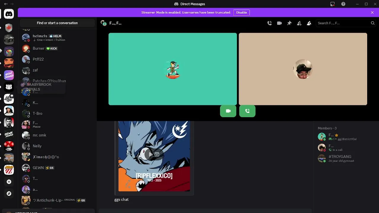379x213 pixels.
Task: Click the group DM avatar in header
Action: (104, 23)
